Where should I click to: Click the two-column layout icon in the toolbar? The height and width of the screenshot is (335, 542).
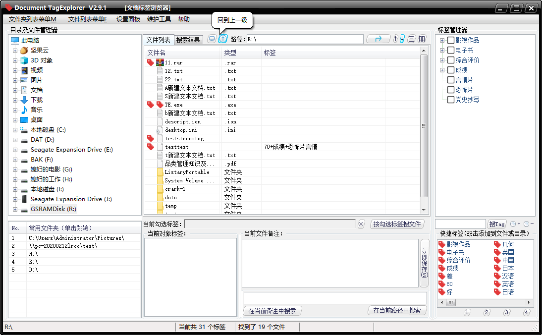pyautogui.click(x=422, y=39)
